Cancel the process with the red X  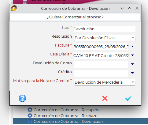pyautogui.click(x=105, y=98)
